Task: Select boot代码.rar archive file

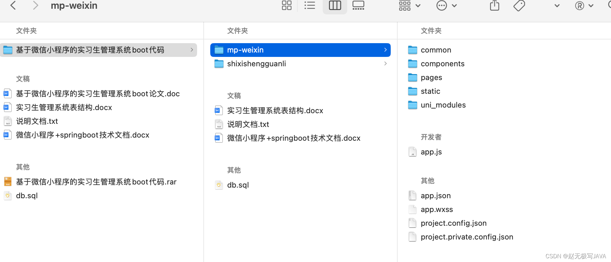Action: pyautogui.click(x=96, y=182)
